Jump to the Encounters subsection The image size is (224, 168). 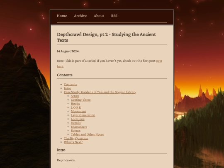pos(79,127)
